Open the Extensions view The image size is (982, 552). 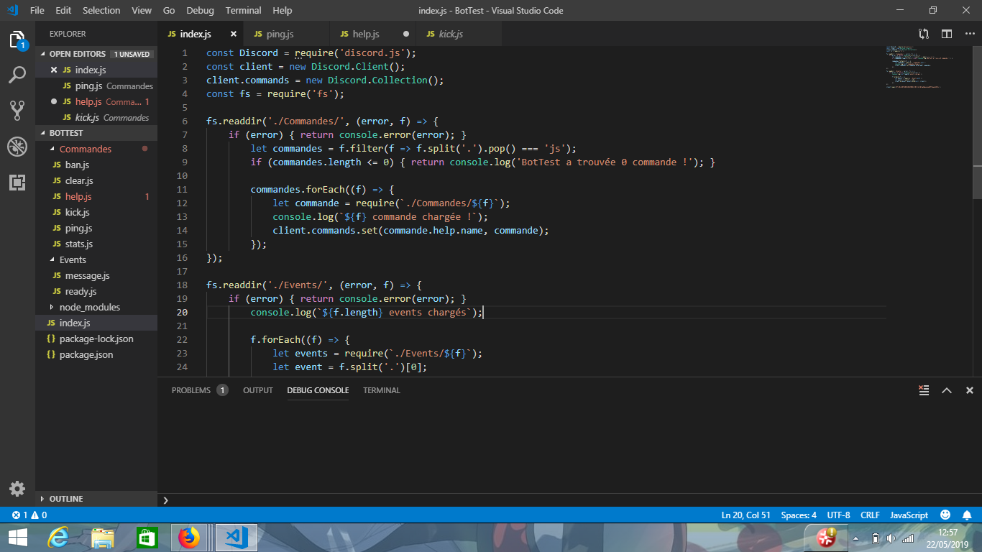coord(17,182)
